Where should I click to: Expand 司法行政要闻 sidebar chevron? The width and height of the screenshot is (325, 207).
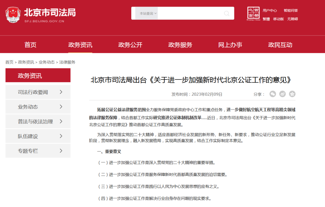61,92
